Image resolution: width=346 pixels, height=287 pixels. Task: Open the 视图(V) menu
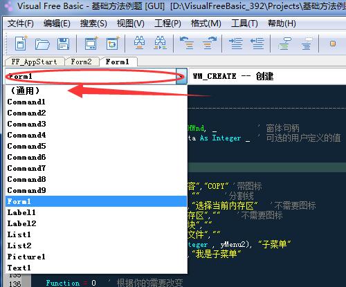(x=130, y=24)
